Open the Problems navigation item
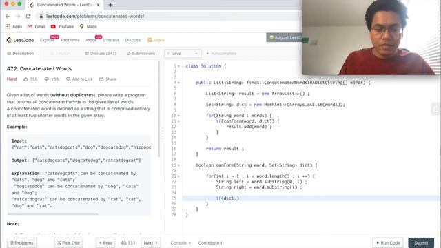 [70, 40]
